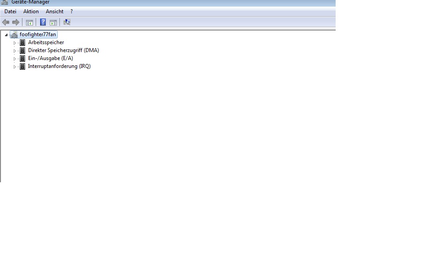Expand the Ein-/Ausgabe (E/A) node
444x278 pixels.
pyautogui.click(x=15, y=59)
